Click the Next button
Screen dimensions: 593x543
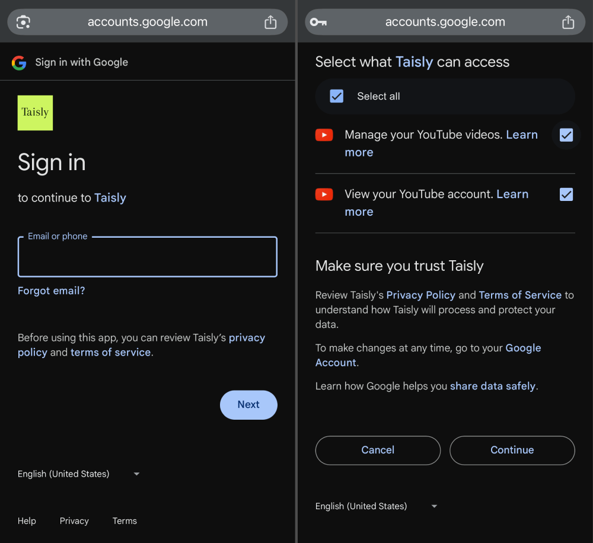click(248, 405)
